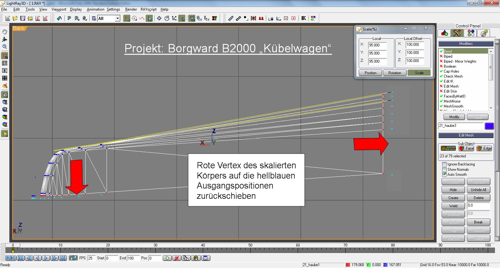Viewport: 500px width, 268px height.
Task: Open the Render menu
Action: point(131,9)
